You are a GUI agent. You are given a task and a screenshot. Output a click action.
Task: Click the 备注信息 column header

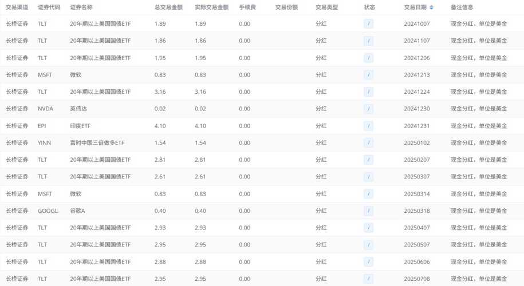pyautogui.click(x=462, y=7)
